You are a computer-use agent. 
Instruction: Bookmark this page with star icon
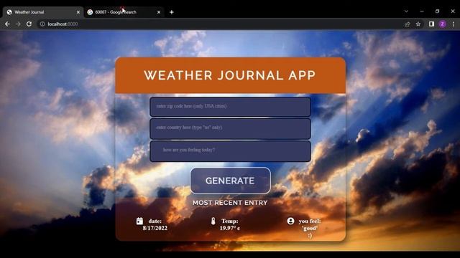click(x=418, y=24)
